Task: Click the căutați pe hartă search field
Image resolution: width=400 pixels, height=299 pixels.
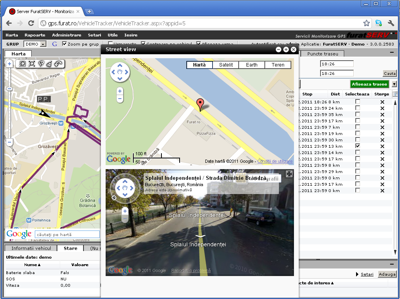Action: click(67, 234)
